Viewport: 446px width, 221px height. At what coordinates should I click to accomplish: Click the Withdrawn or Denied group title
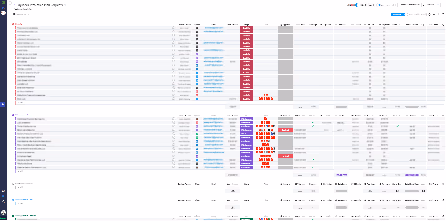click(24, 115)
